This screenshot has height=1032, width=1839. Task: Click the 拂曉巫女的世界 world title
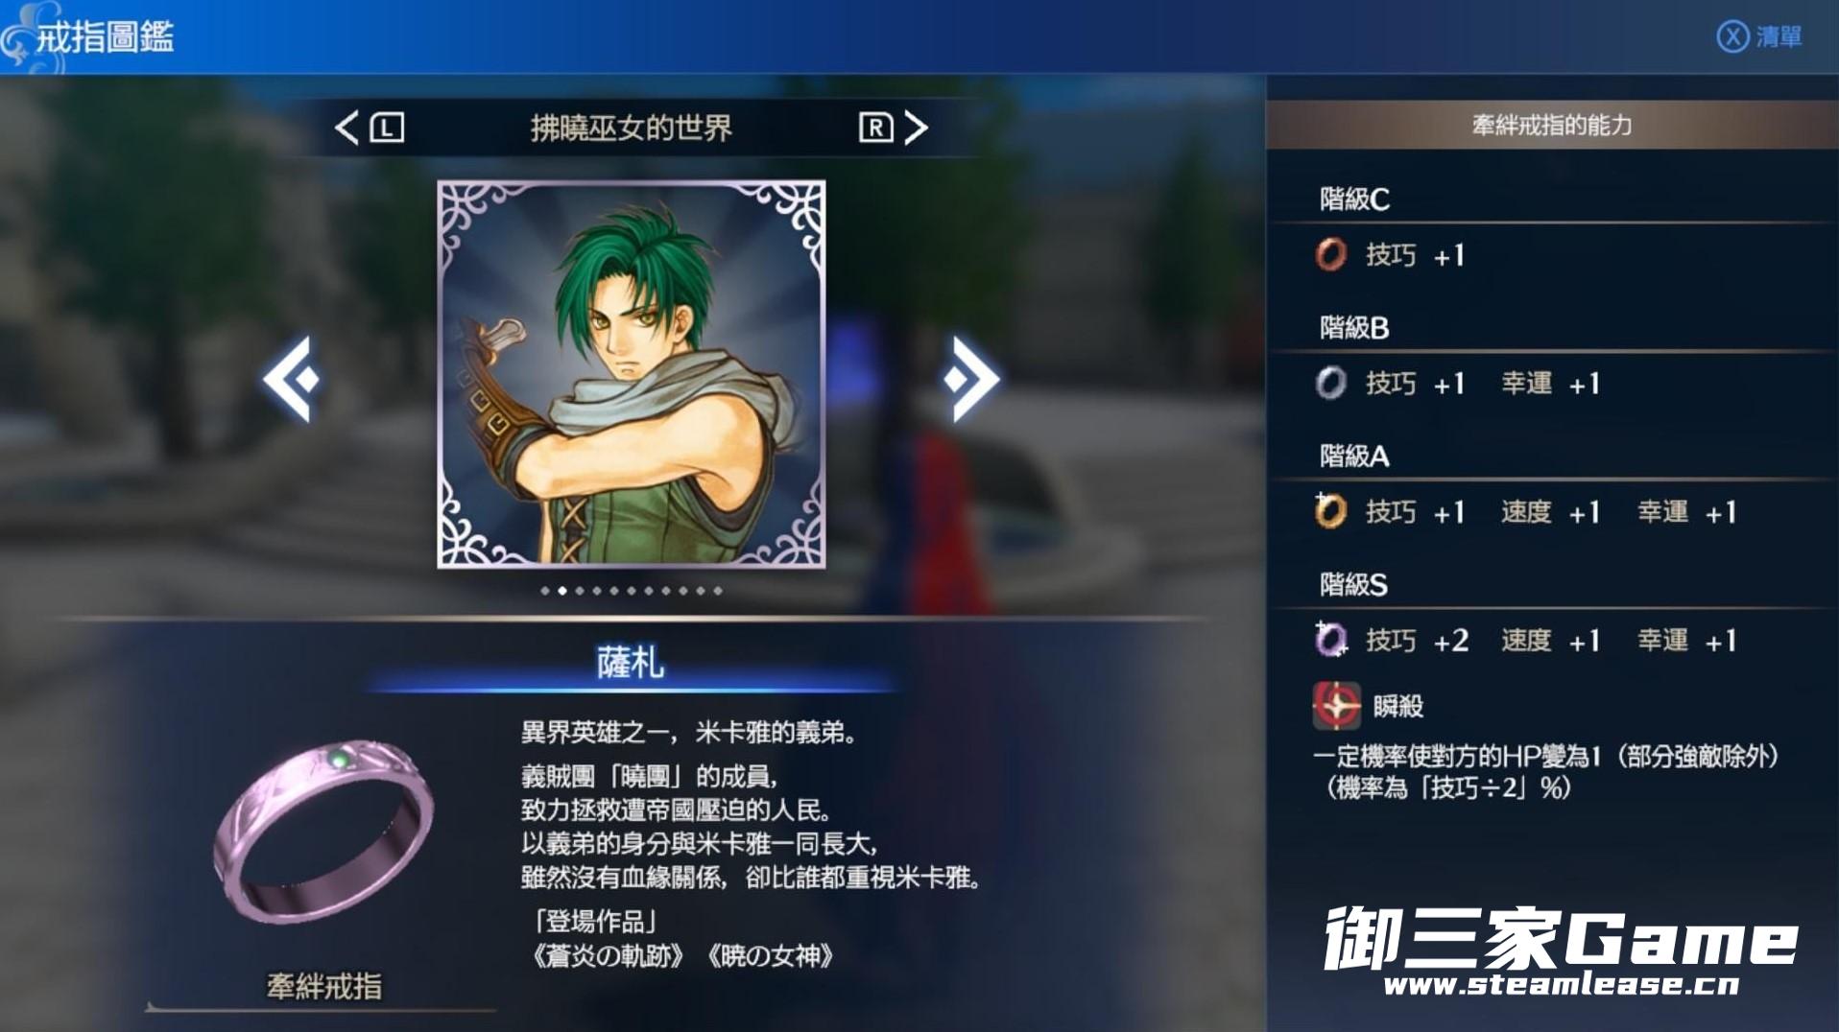(631, 128)
